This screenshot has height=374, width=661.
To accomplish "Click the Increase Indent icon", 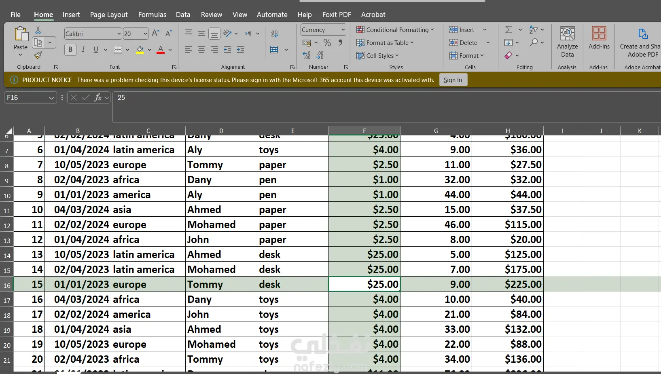I will (x=240, y=50).
